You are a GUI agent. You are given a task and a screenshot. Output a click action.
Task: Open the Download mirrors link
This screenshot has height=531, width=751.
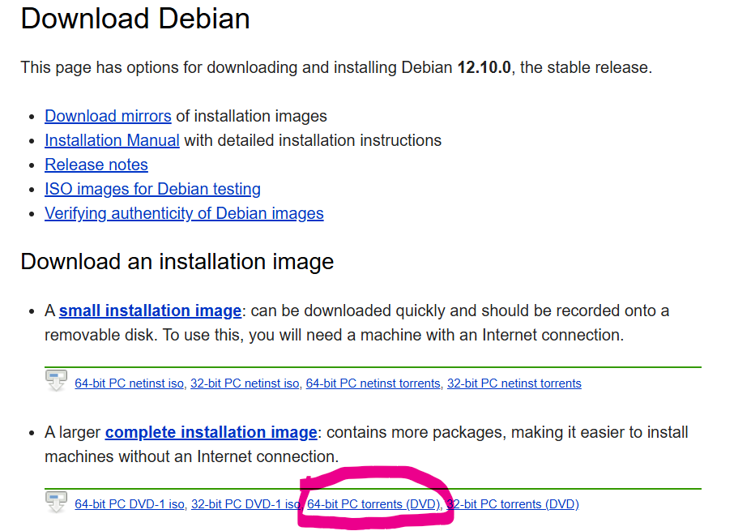click(x=108, y=116)
